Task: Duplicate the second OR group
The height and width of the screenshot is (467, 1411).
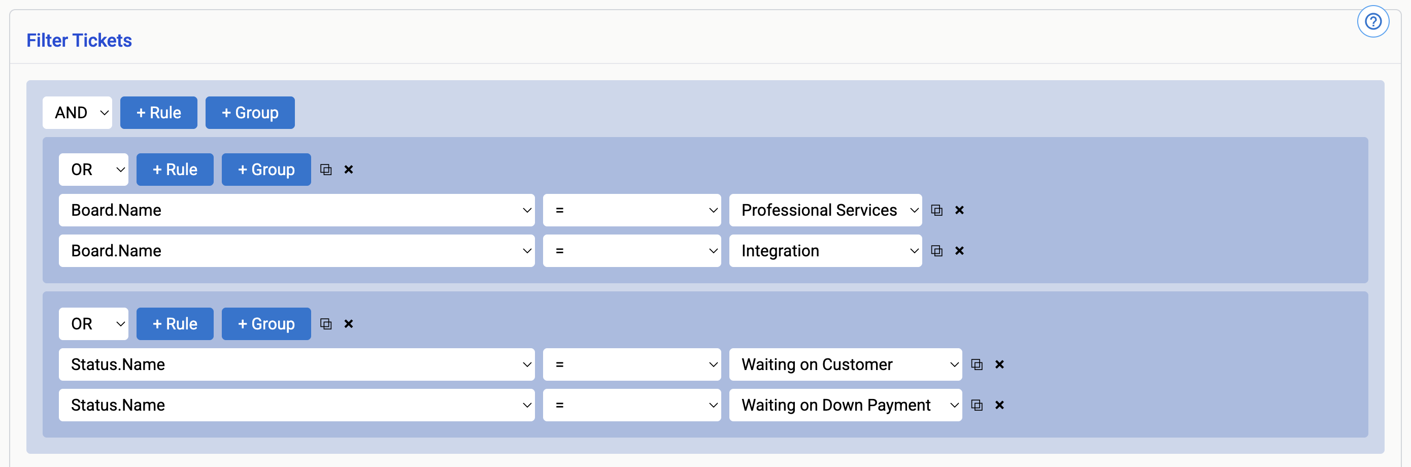Action: pyautogui.click(x=326, y=324)
